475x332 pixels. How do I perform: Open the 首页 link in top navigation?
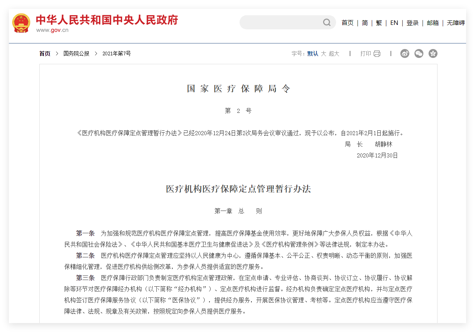[x=347, y=23]
